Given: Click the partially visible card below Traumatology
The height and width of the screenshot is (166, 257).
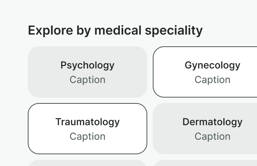Looking at the screenshot, I should coord(88,163).
